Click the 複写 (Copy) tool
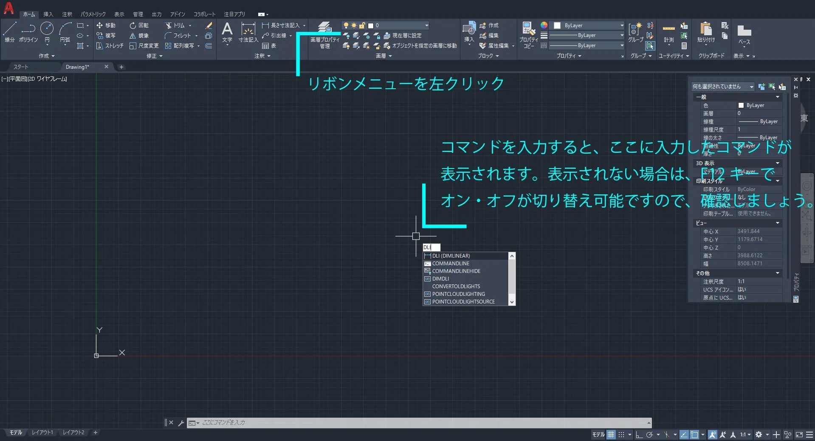 pyautogui.click(x=106, y=36)
